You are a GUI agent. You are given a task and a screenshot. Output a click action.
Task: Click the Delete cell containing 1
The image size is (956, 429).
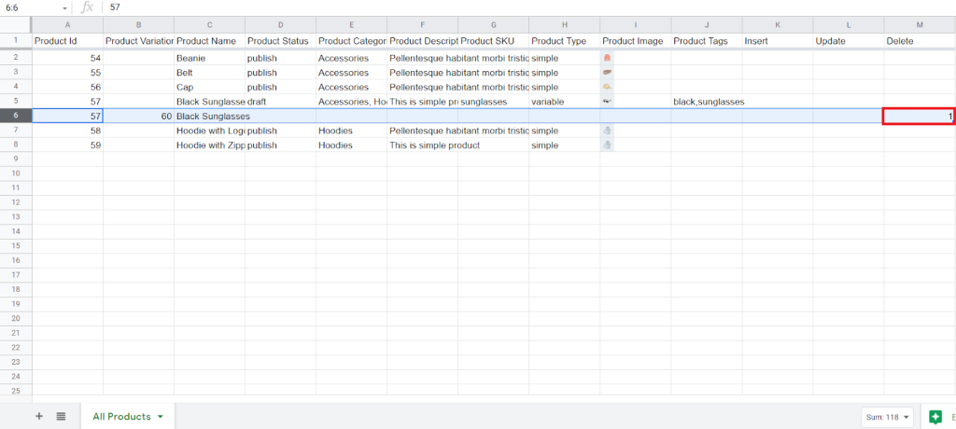(x=919, y=116)
